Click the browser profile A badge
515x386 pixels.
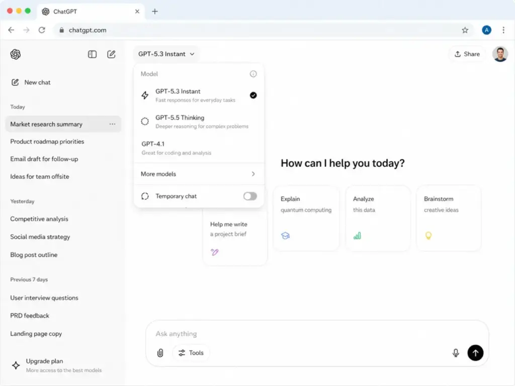click(x=486, y=30)
